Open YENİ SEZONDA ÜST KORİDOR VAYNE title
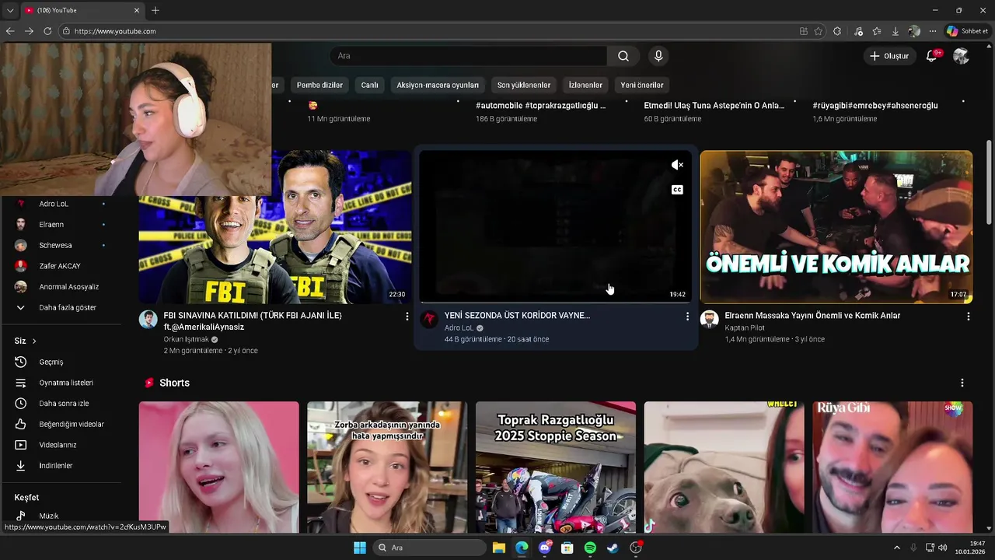Screen dimensions: 995x560 pyautogui.click(x=517, y=316)
